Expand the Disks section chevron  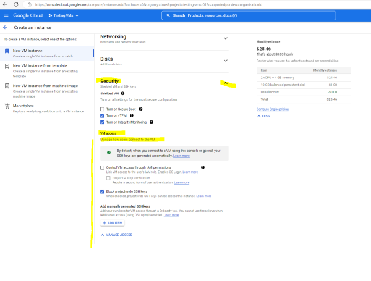pos(226,61)
